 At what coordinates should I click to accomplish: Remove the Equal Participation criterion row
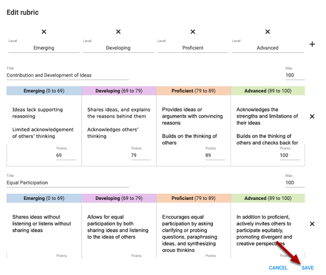pos(312,224)
